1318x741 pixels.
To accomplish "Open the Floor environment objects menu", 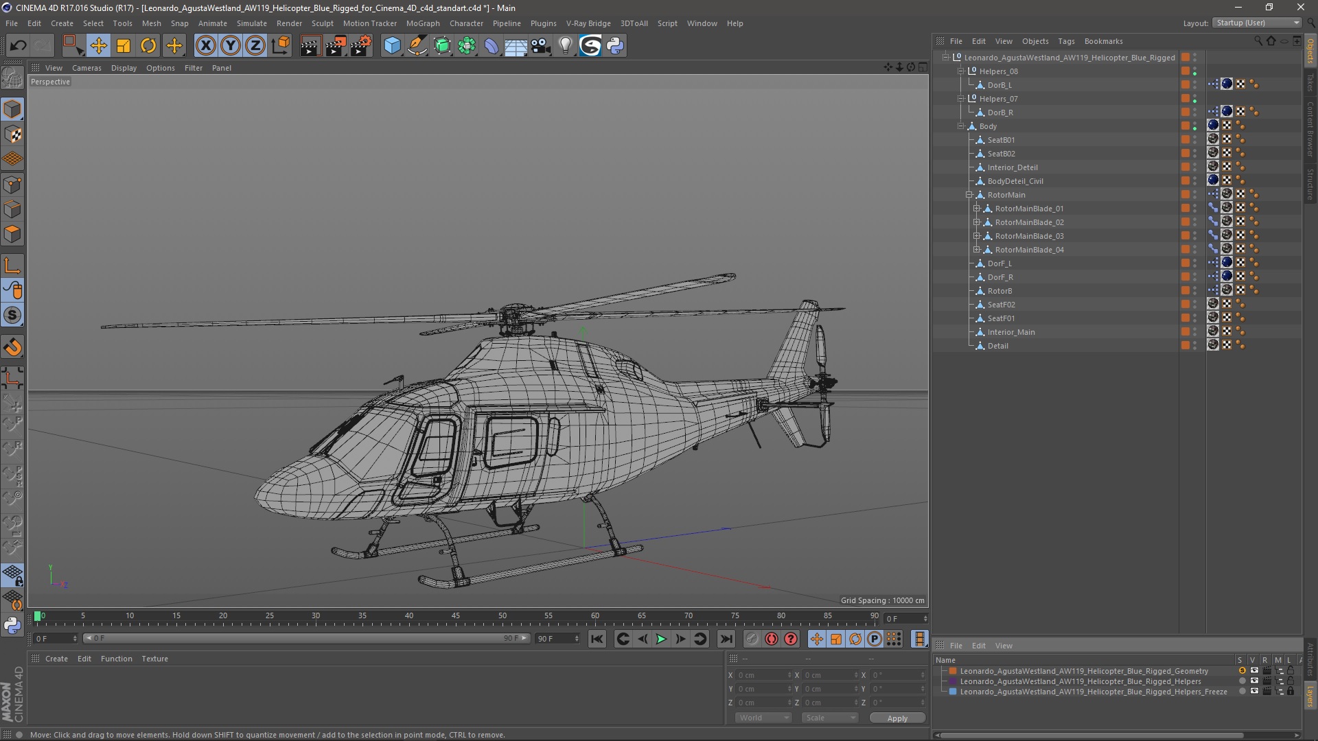I will (516, 46).
